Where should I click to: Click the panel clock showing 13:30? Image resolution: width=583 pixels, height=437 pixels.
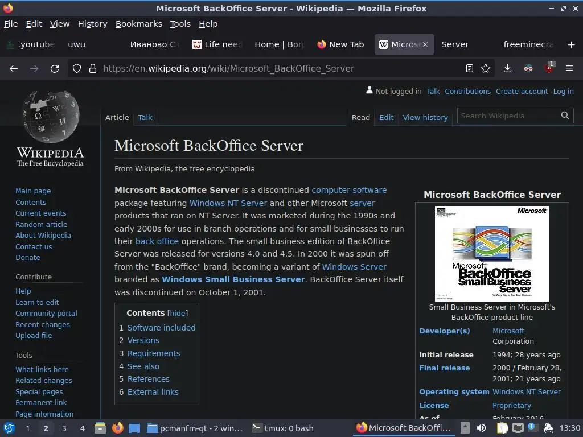tap(569, 428)
